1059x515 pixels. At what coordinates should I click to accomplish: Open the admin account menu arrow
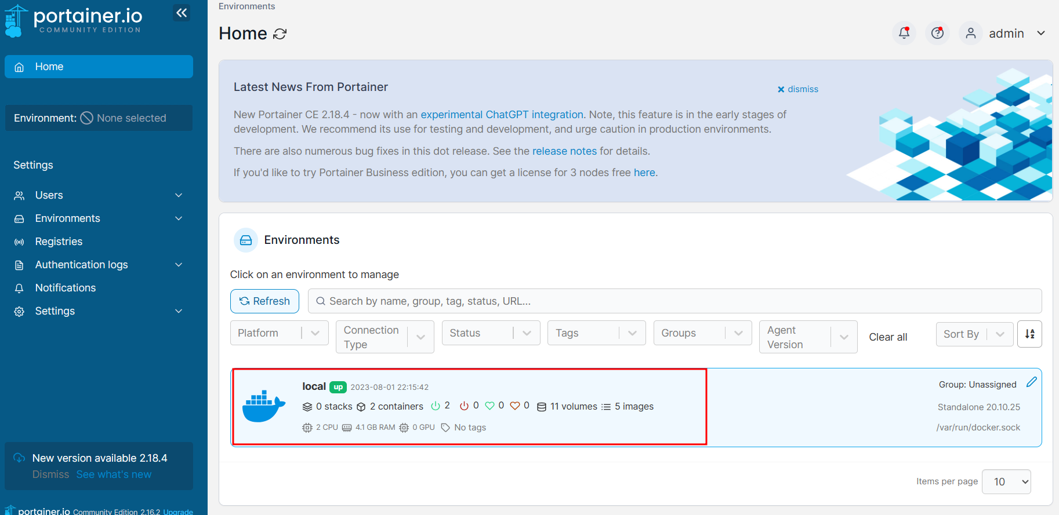tap(1041, 34)
